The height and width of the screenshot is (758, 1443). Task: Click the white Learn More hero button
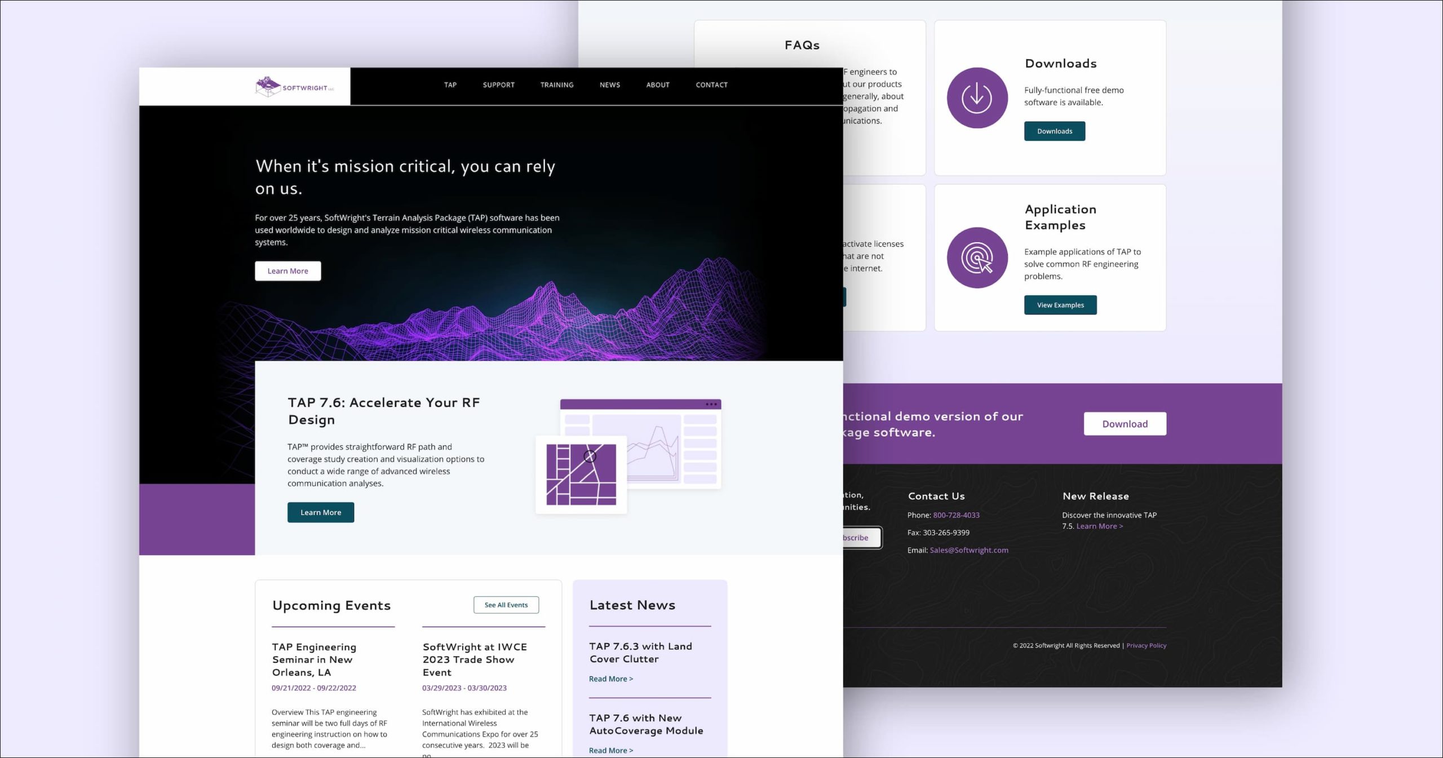(x=288, y=271)
